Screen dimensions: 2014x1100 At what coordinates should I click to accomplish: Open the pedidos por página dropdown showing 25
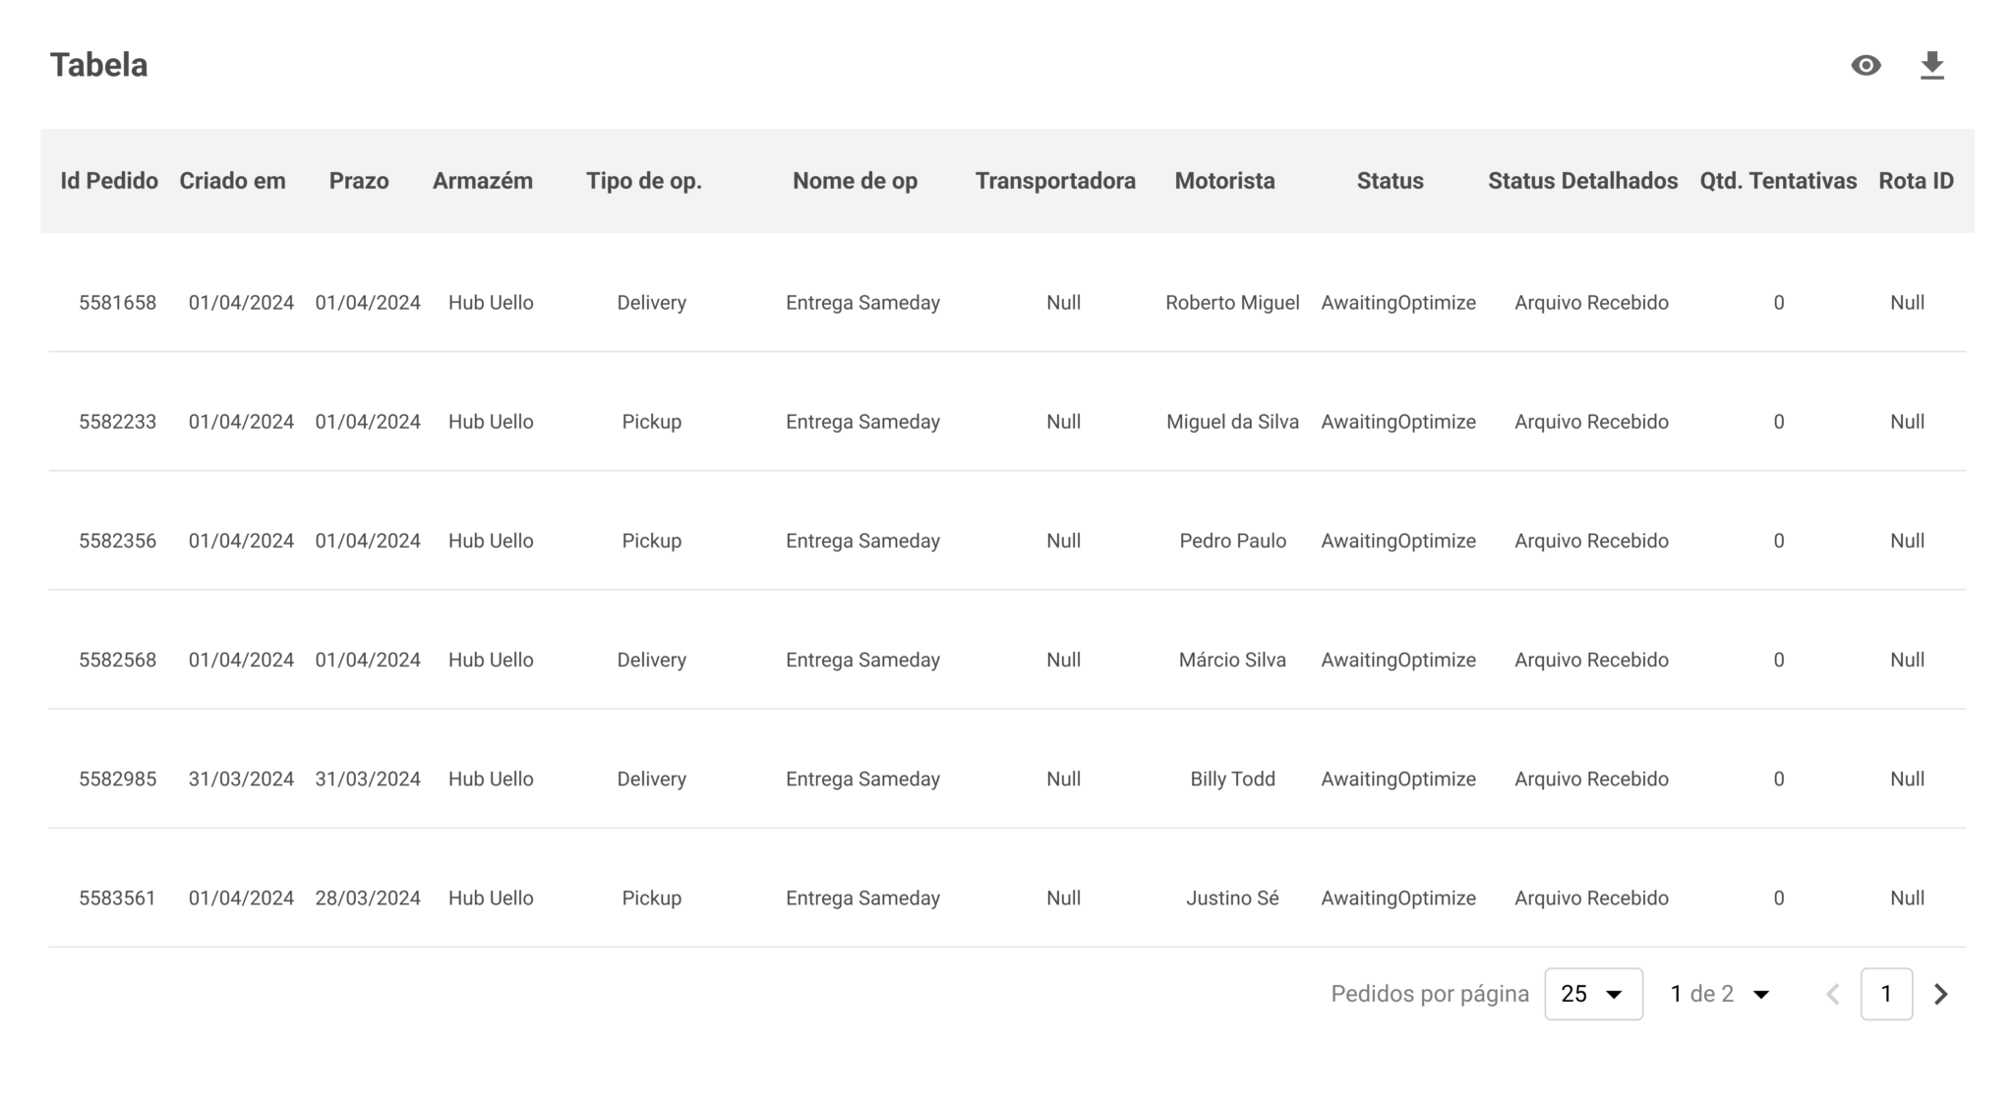(x=1593, y=994)
